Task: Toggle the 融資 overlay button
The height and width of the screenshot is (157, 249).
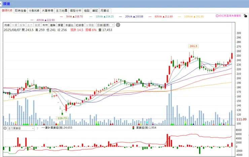Action: pos(37,25)
